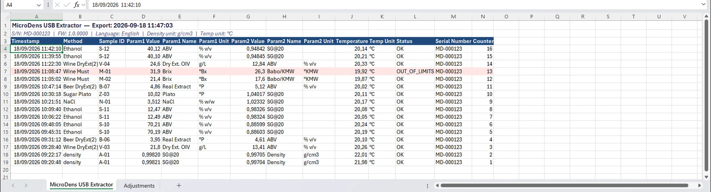Click the timestamp cell 18/09/2026 09:20:48

[36, 162]
